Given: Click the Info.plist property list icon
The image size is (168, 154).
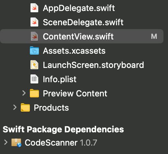Looking at the screenshot, I should pyautogui.click(x=34, y=79).
